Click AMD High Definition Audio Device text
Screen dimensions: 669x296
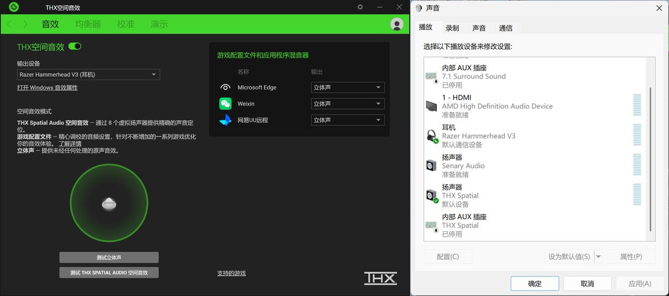tap(498, 106)
